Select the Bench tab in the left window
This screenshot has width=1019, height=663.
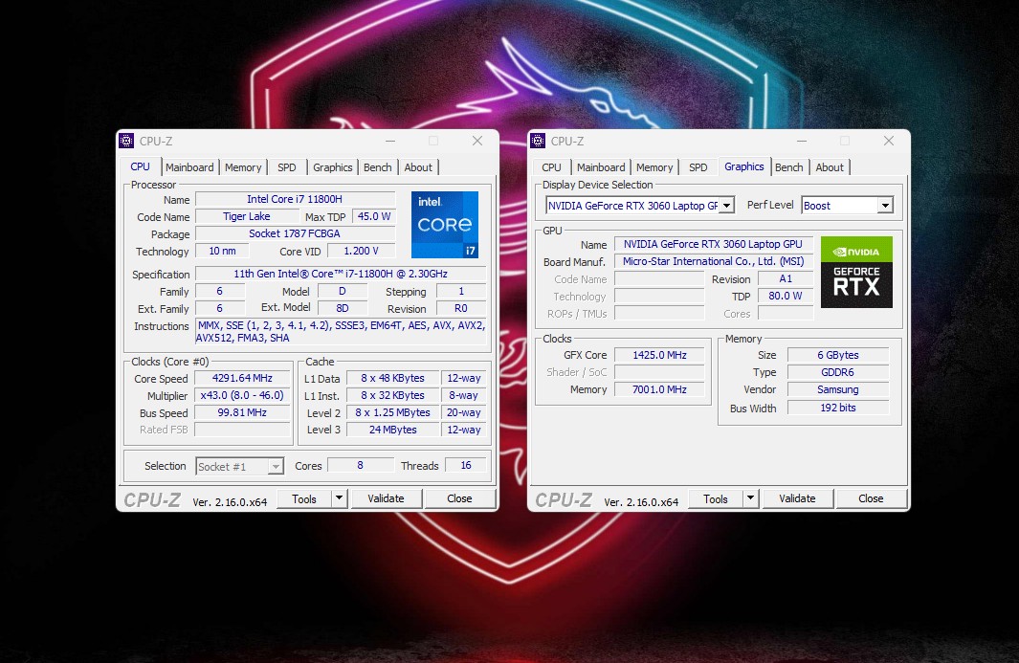[x=377, y=167]
